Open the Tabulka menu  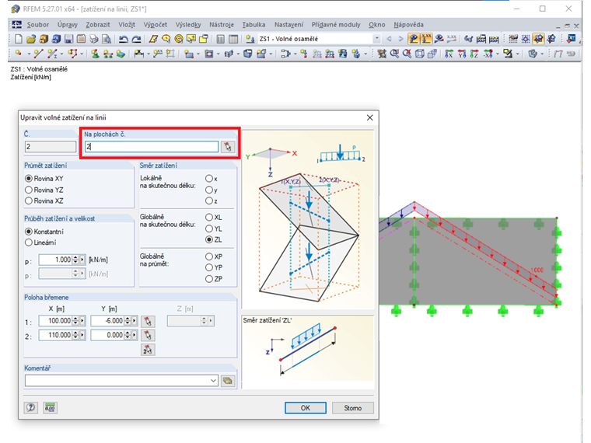coord(254,25)
